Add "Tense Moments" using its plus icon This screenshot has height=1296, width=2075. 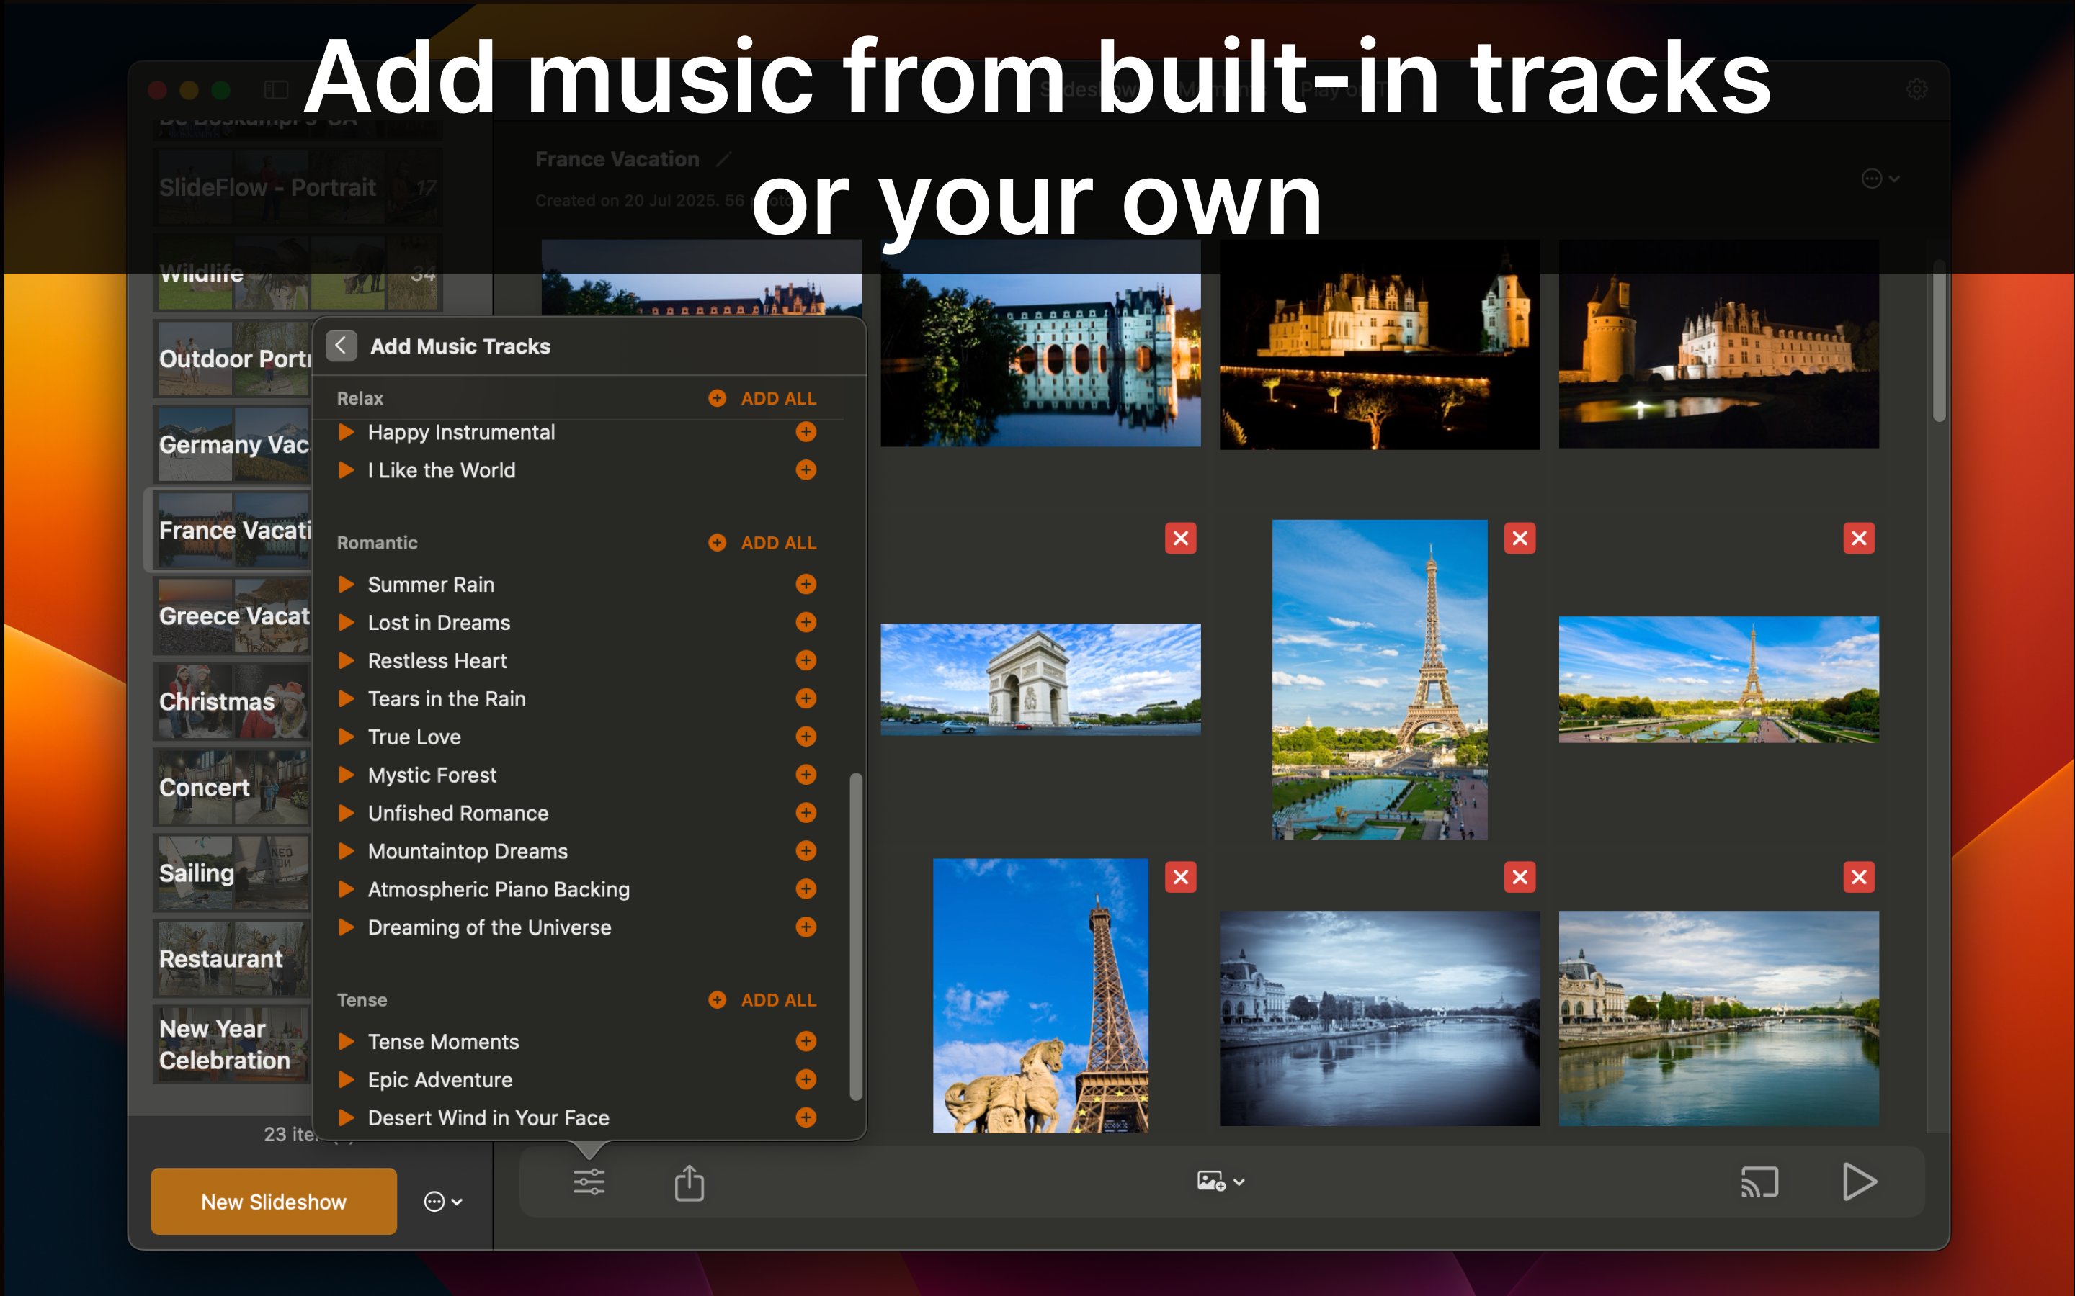point(805,1041)
